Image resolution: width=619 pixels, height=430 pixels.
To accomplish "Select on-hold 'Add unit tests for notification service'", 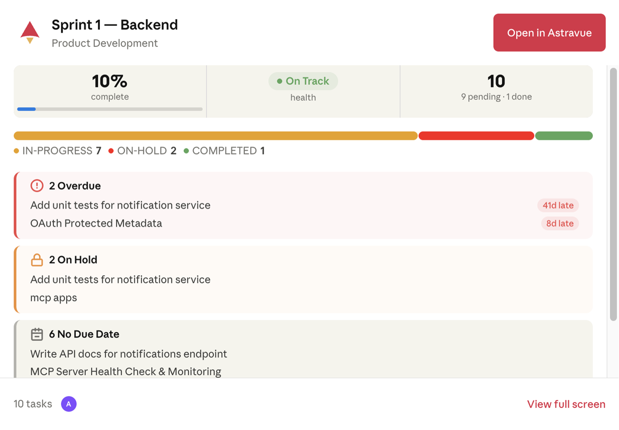I will tap(120, 279).
